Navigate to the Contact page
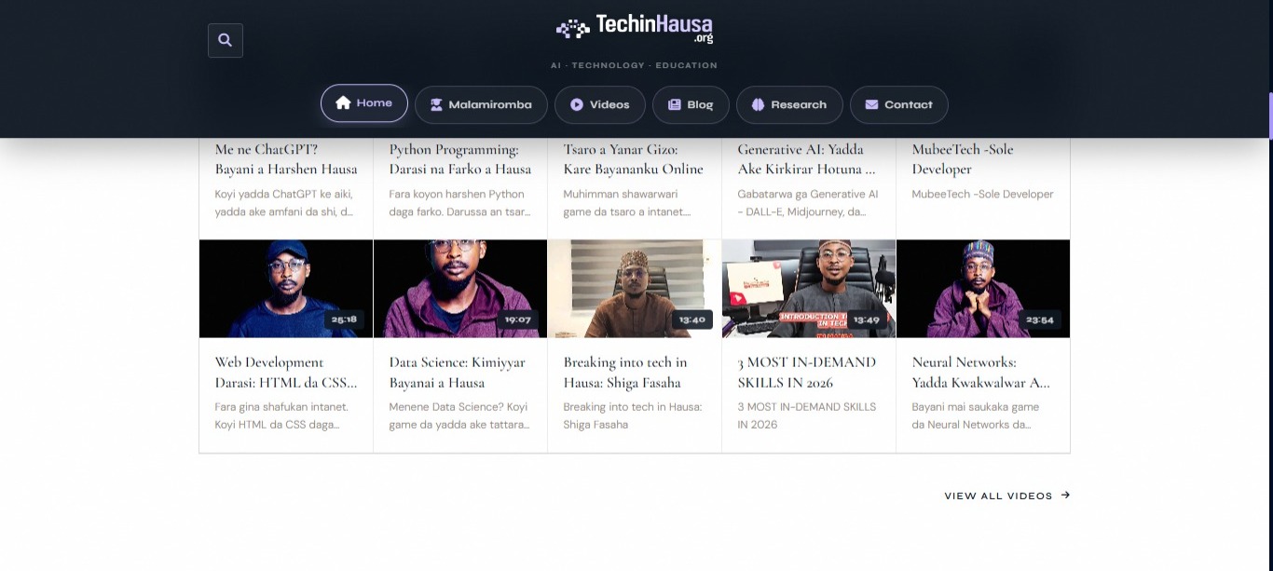 click(898, 104)
